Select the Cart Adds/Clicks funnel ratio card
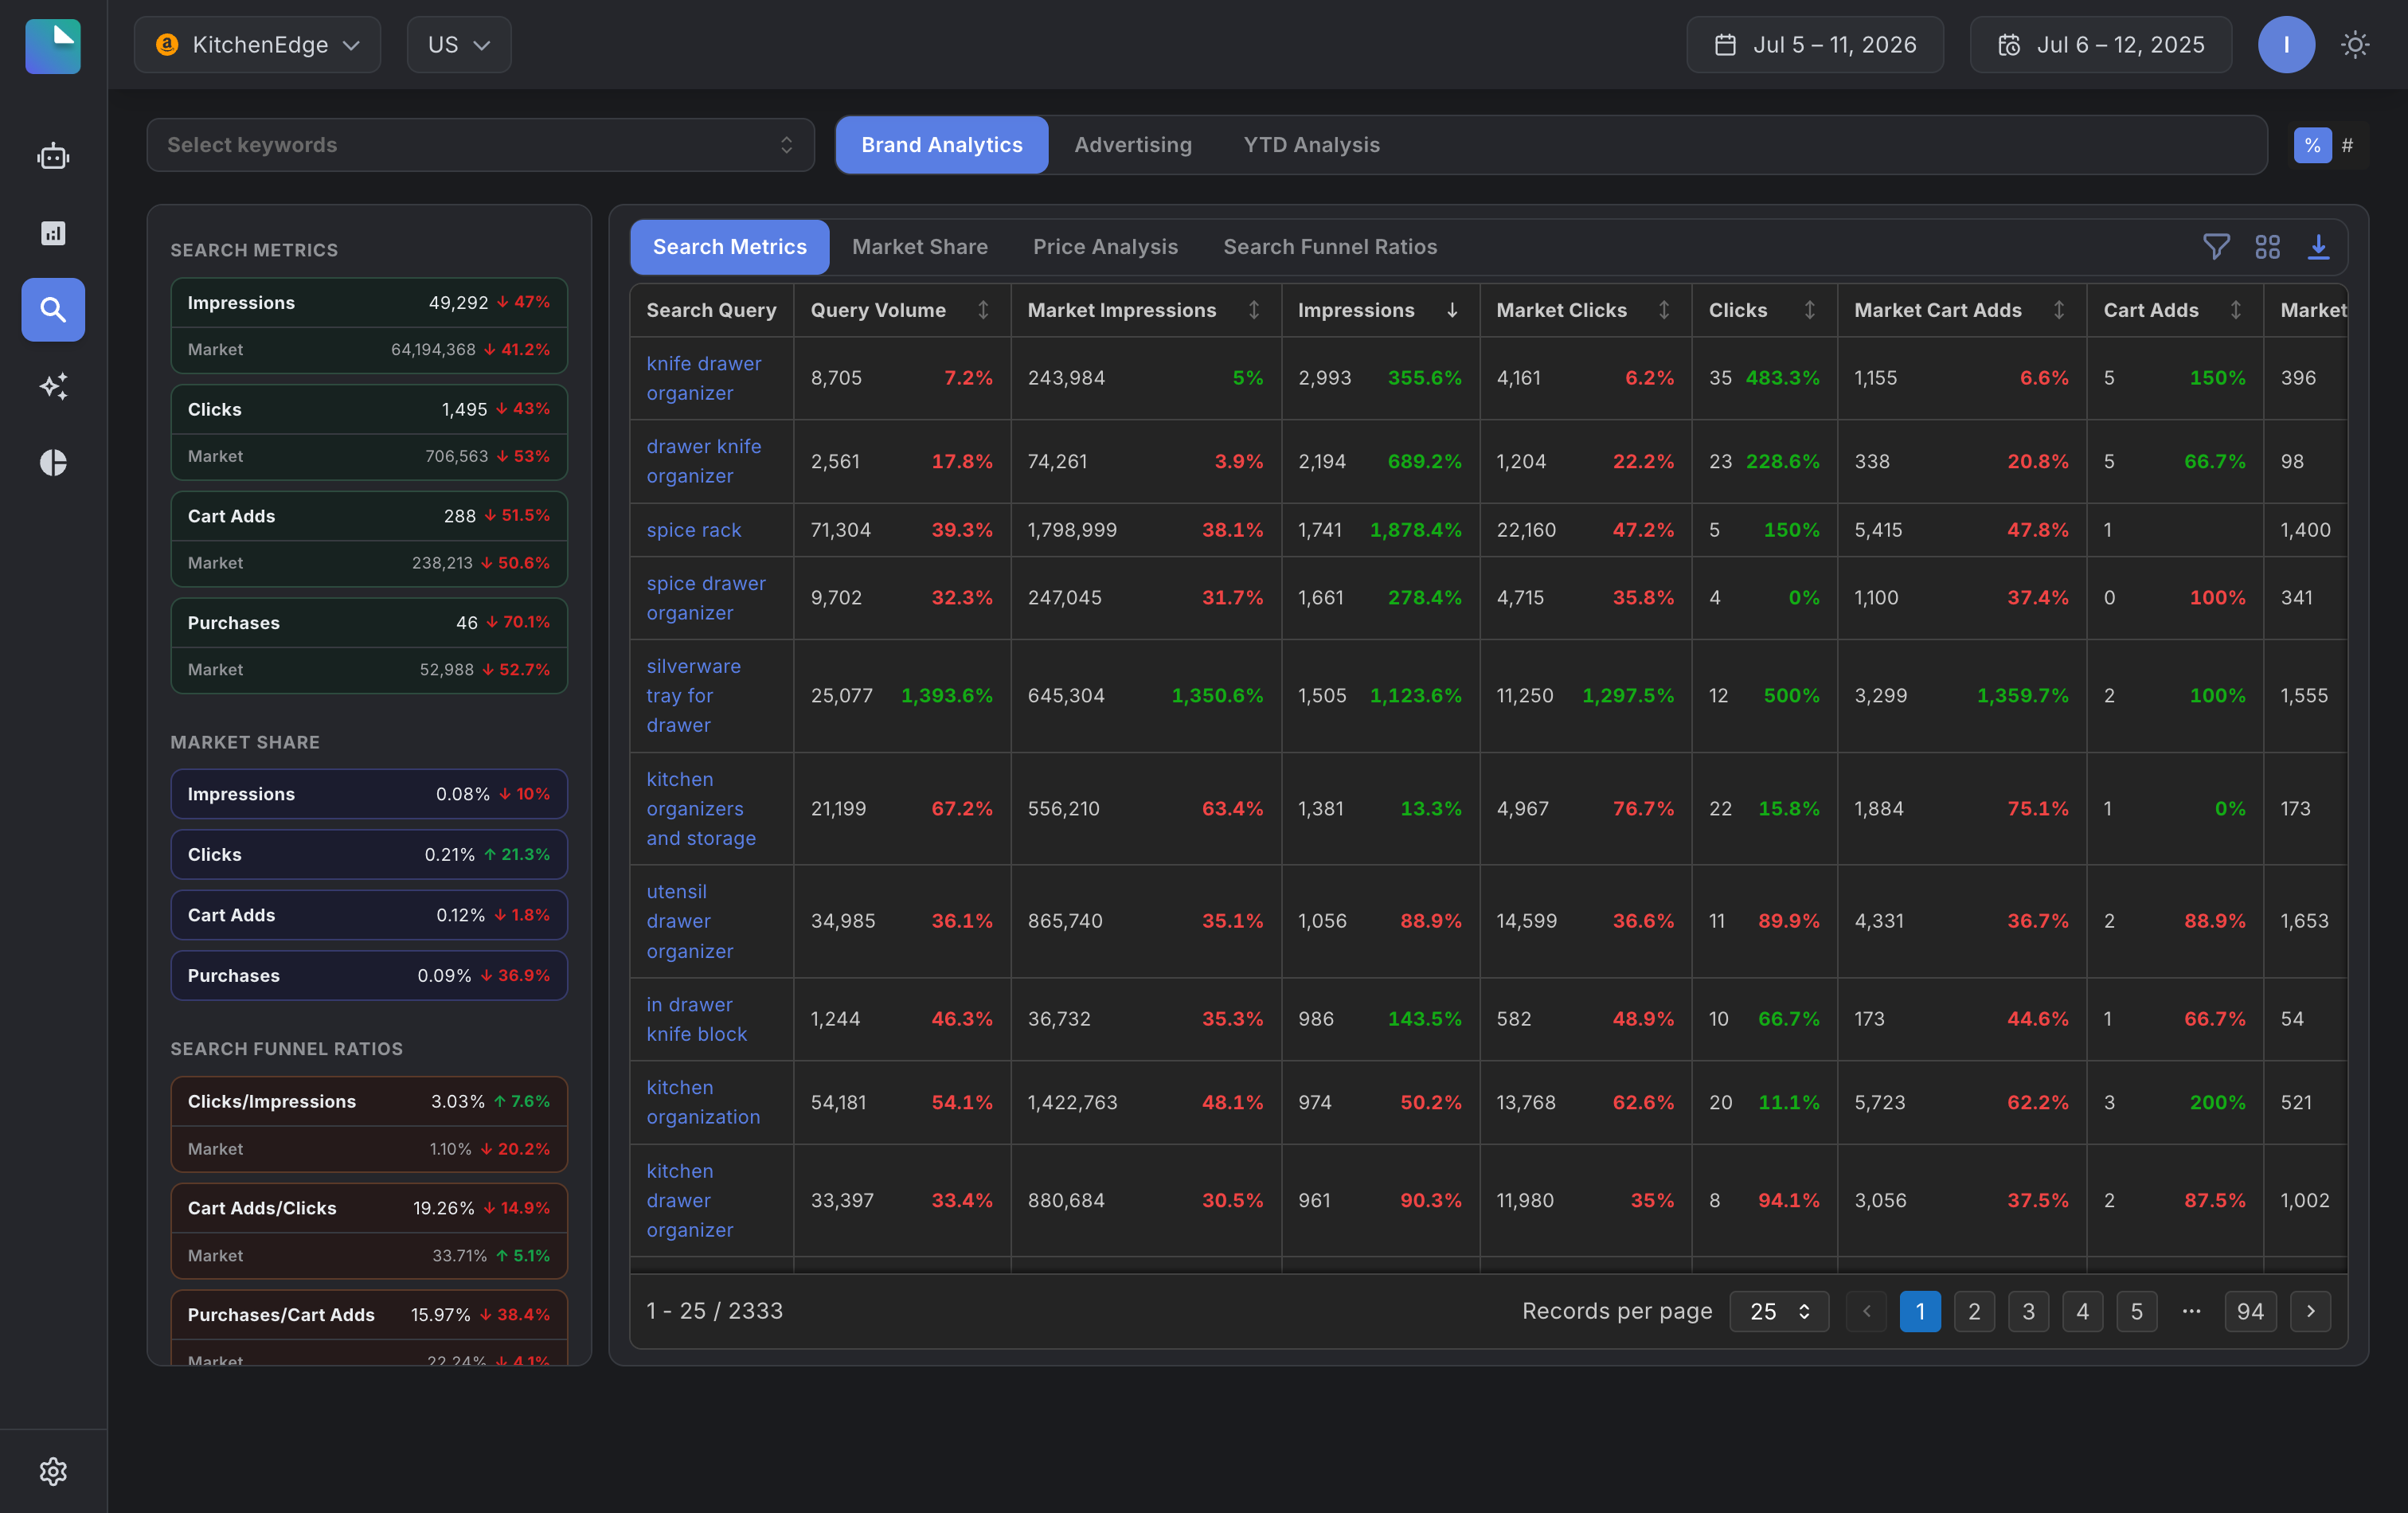The width and height of the screenshot is (2408, 1513). click(x=369, y=1232)
